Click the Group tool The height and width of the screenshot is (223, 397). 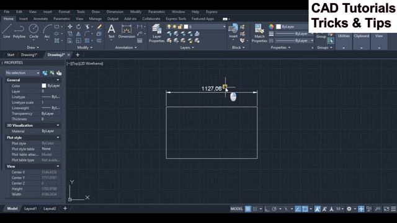tap(321, 35)
